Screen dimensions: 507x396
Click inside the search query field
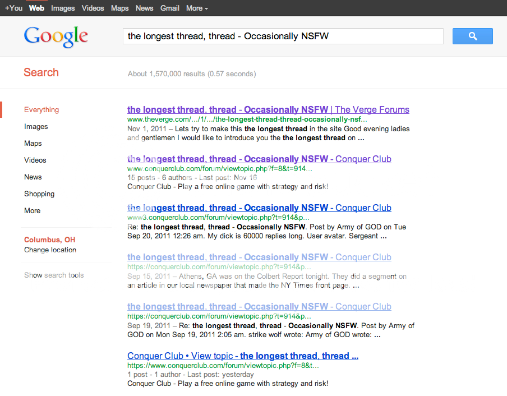point(283,36)
